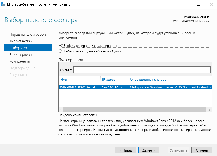The image size is (217, 156).
Task: Switch to the 'Роли сервера' page
Action: [x=20, y=54]
